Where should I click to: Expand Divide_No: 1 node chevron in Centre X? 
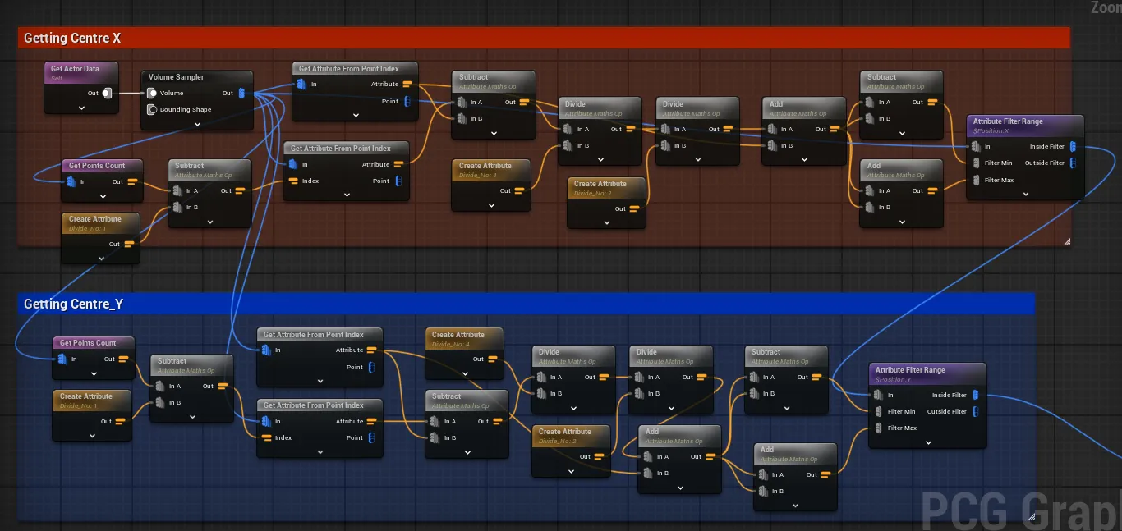101,259
